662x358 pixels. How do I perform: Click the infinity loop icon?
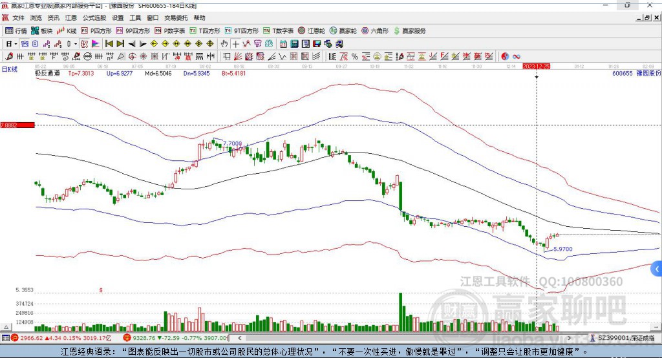(517, 57)
